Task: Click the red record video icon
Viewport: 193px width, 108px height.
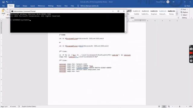Action: pyautogui.click(x=191, y=53)
